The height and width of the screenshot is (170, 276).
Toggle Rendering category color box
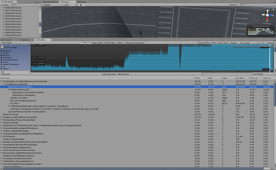tap(2, 51)
